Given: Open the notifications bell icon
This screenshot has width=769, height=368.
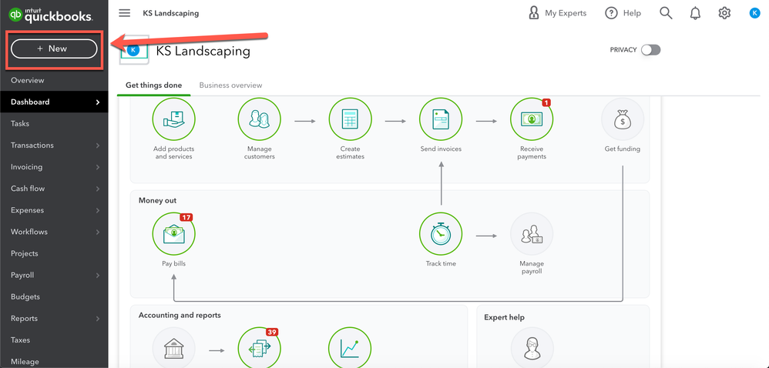Looking at the screenshot, I should point(696,13).
